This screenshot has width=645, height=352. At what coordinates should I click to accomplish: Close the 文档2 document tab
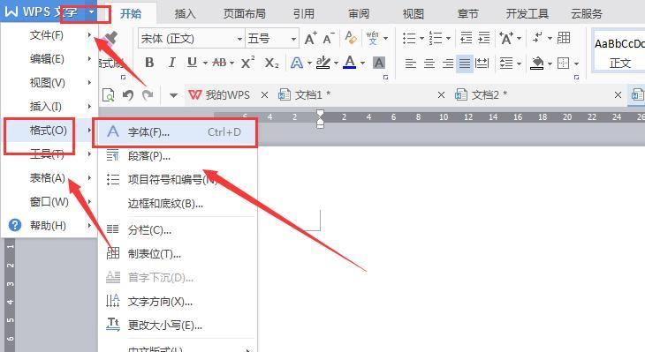point(618,95)
